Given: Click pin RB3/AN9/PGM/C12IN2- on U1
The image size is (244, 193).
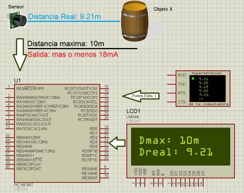Looking at the screenshot, I should 36,151.
